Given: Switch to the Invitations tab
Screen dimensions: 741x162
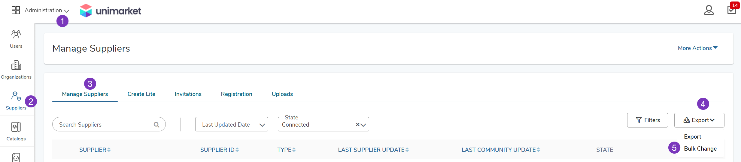Looking at the screenshot, I should click(188, 94).
